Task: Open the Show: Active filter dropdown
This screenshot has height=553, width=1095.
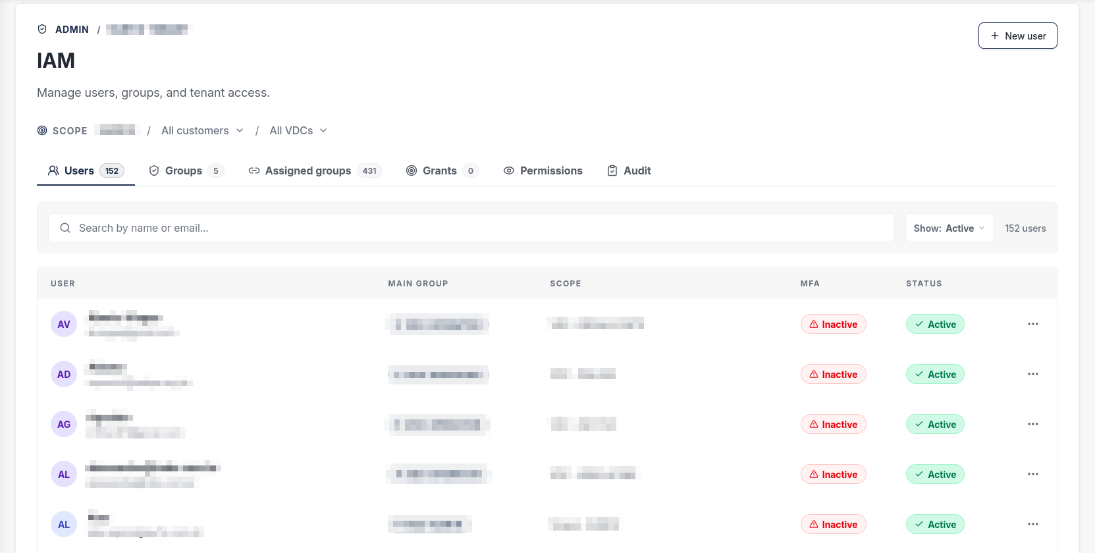Action: click(x=949, y=228)
